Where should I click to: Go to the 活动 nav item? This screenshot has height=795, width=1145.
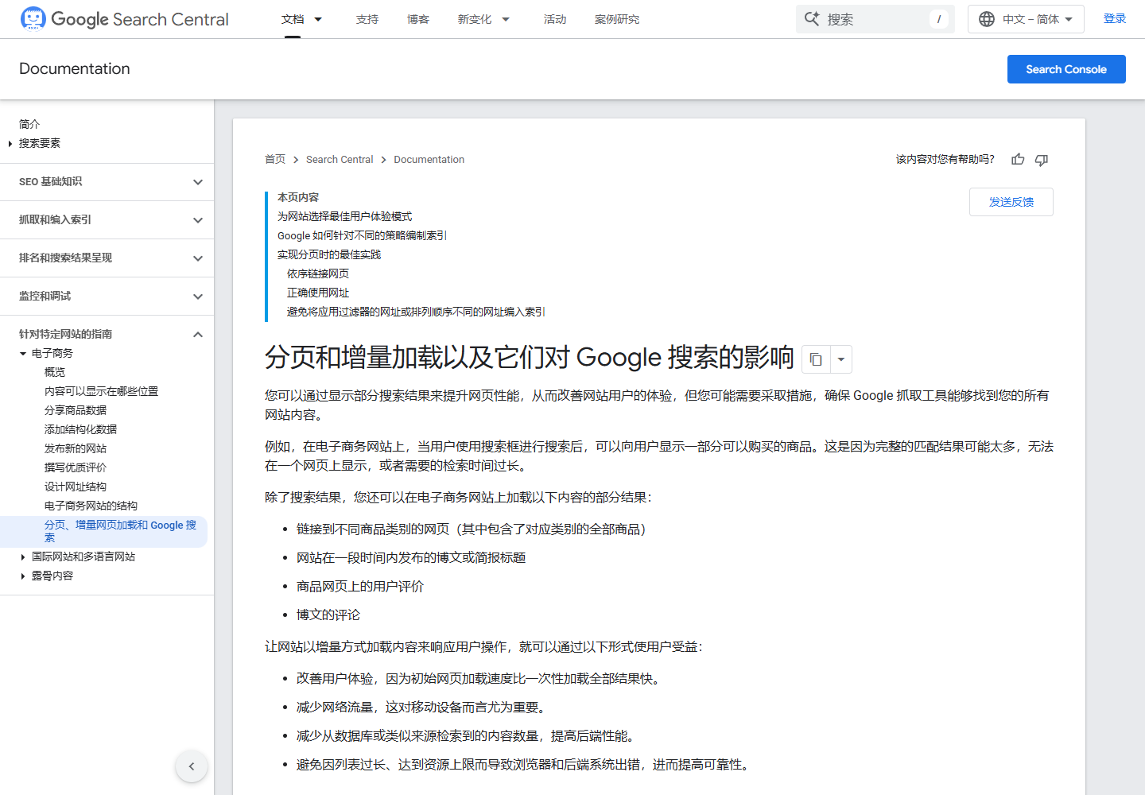point(555,19)
